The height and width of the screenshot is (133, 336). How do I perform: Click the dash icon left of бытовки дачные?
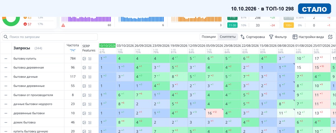click(x=6, y=77)
